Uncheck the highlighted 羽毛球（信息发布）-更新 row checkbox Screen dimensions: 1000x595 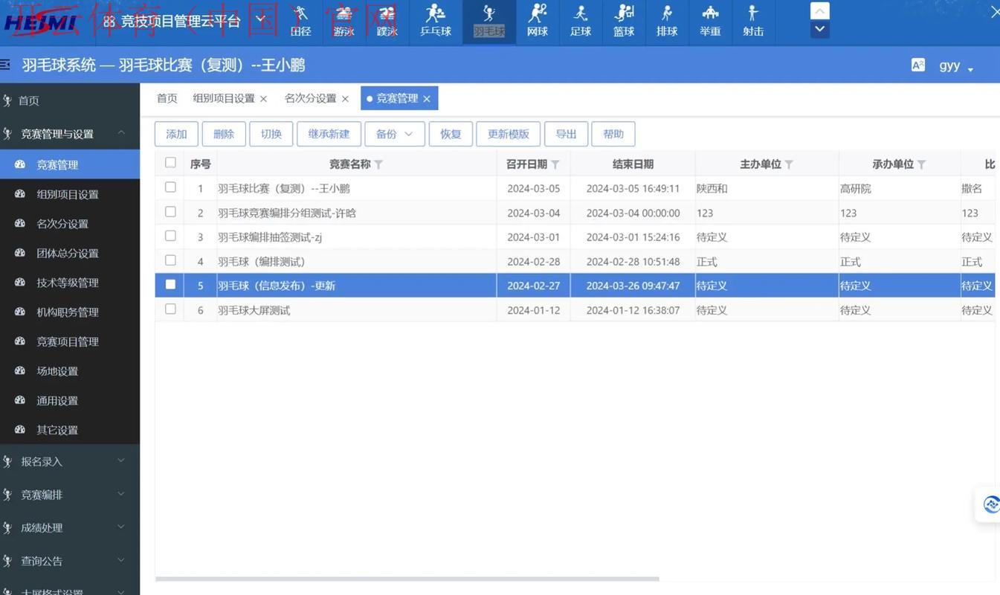point(170,284)
